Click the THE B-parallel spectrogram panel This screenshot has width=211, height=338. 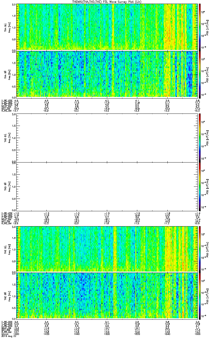pyautogui.click(x=107, y=296)
